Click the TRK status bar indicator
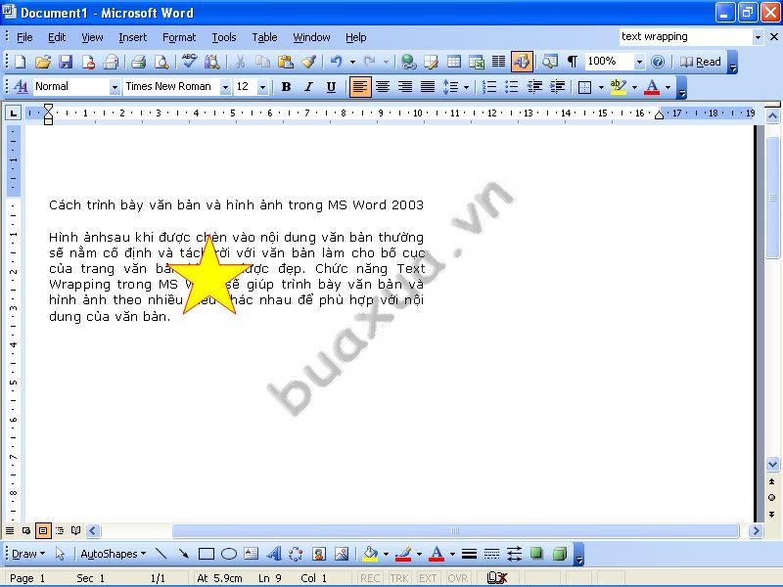Image resolution: width=783 pixels, height=587 pixels. (399, 578)
